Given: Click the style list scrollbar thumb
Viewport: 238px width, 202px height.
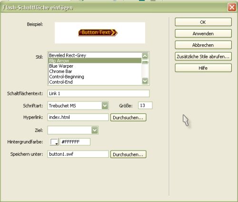Looking at the screenshot, I should (145, 62).
